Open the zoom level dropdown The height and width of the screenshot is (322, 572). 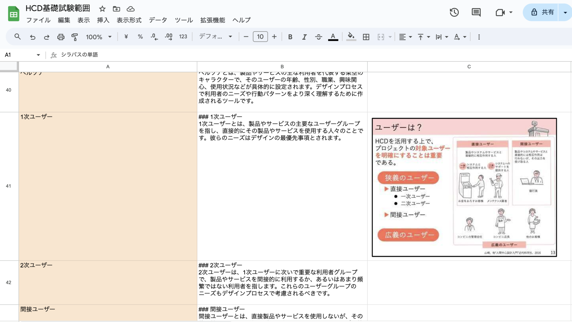(98, 37)
